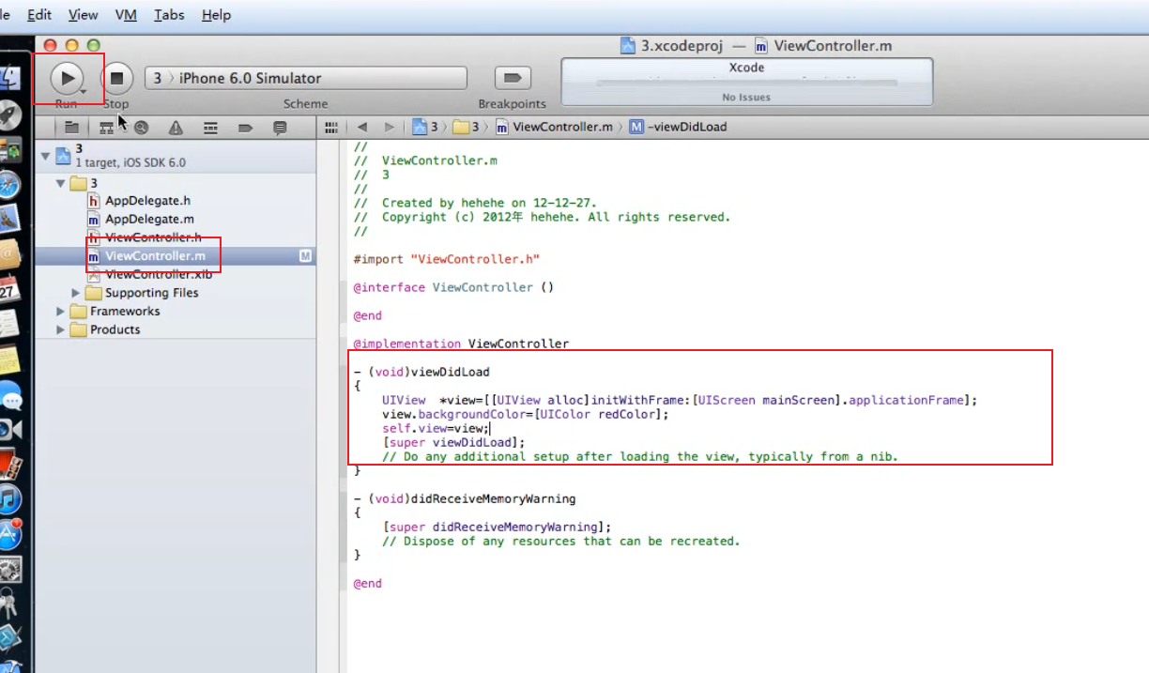Open the iPhone 6.0 Simulator scheme selector
Viewport: 1149px width, 673px height.
click(306, 78)
